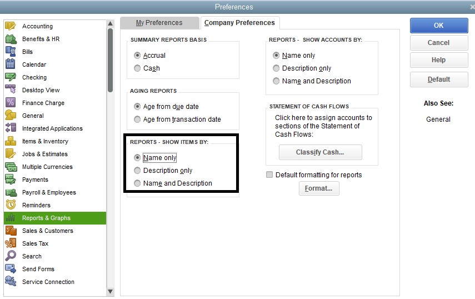Viewport: 475px width, 299px height.
Task: Select the Search magnifier icon
Action: pos(11,256)
